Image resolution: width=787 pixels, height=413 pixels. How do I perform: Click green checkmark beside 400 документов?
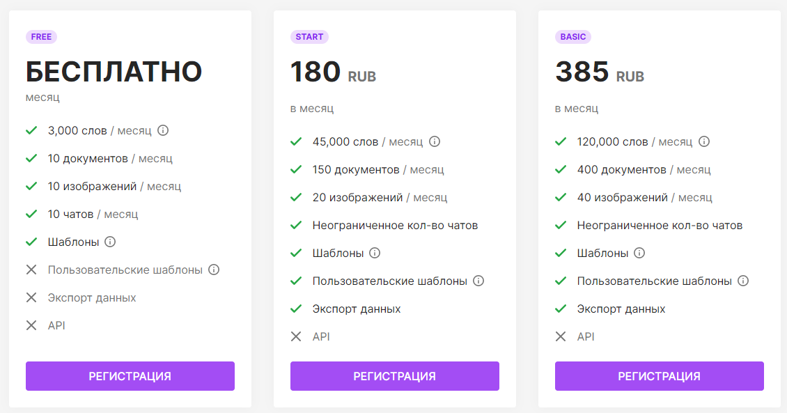point(561,169)
